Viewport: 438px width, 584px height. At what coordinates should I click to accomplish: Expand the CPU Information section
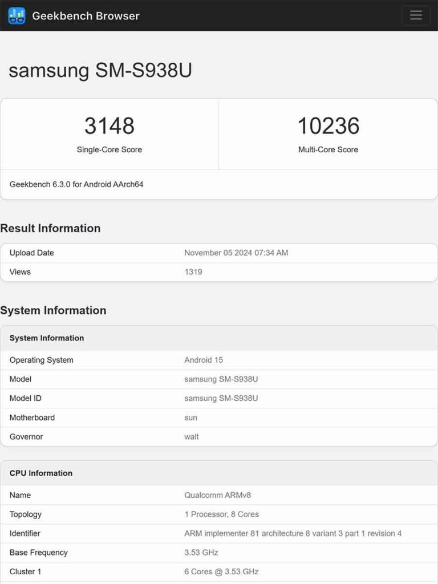click(x=42, y=473)
